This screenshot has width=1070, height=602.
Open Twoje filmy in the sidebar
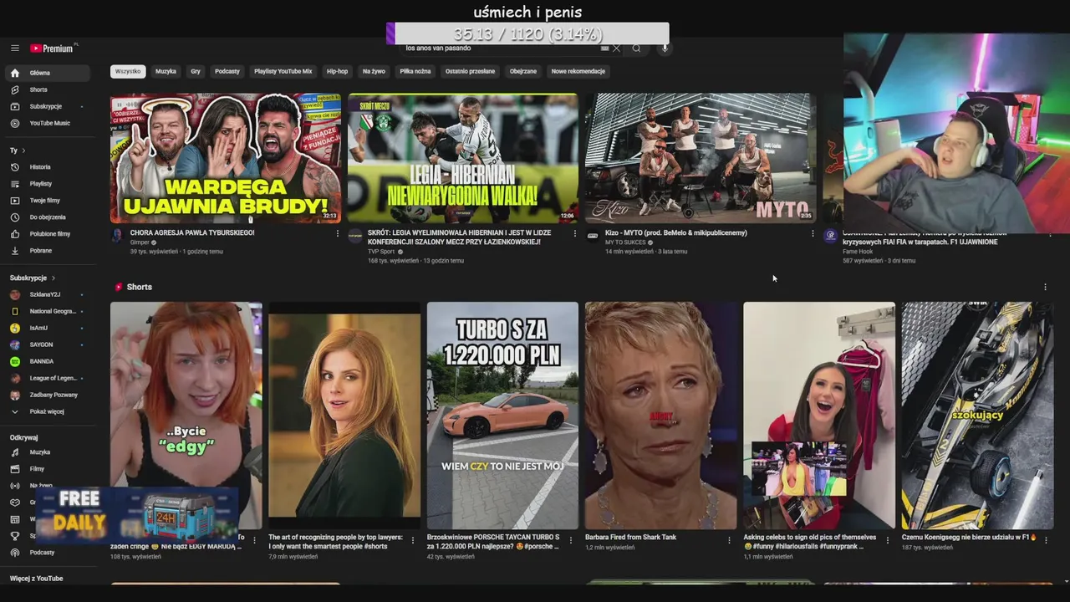tap(48, 201)
